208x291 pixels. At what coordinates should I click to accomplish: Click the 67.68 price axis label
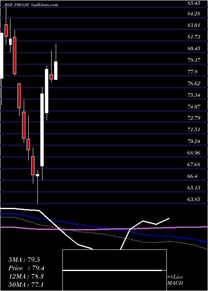pyautogui.click(x=194, y=165)
